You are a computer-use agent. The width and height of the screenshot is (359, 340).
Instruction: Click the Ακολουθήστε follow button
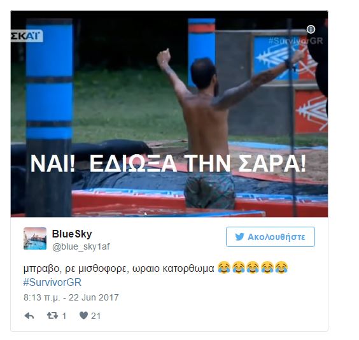271,237
